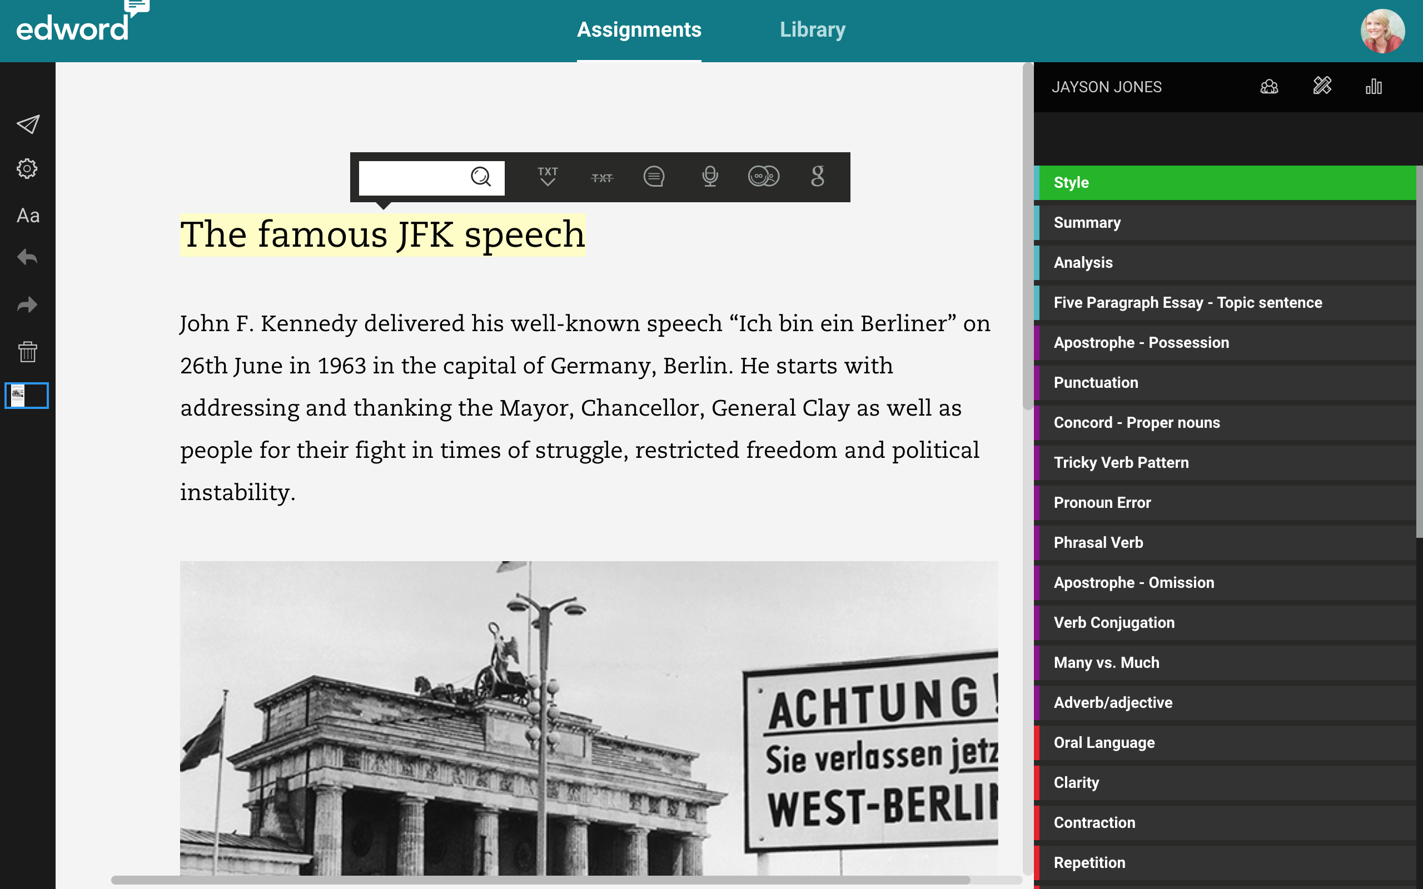Switch to the Assignments tab
The width and height of the screenshot is (1423, 889).
pos(639,30)
